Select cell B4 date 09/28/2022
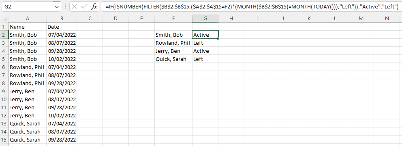 (x=62, y=51)
